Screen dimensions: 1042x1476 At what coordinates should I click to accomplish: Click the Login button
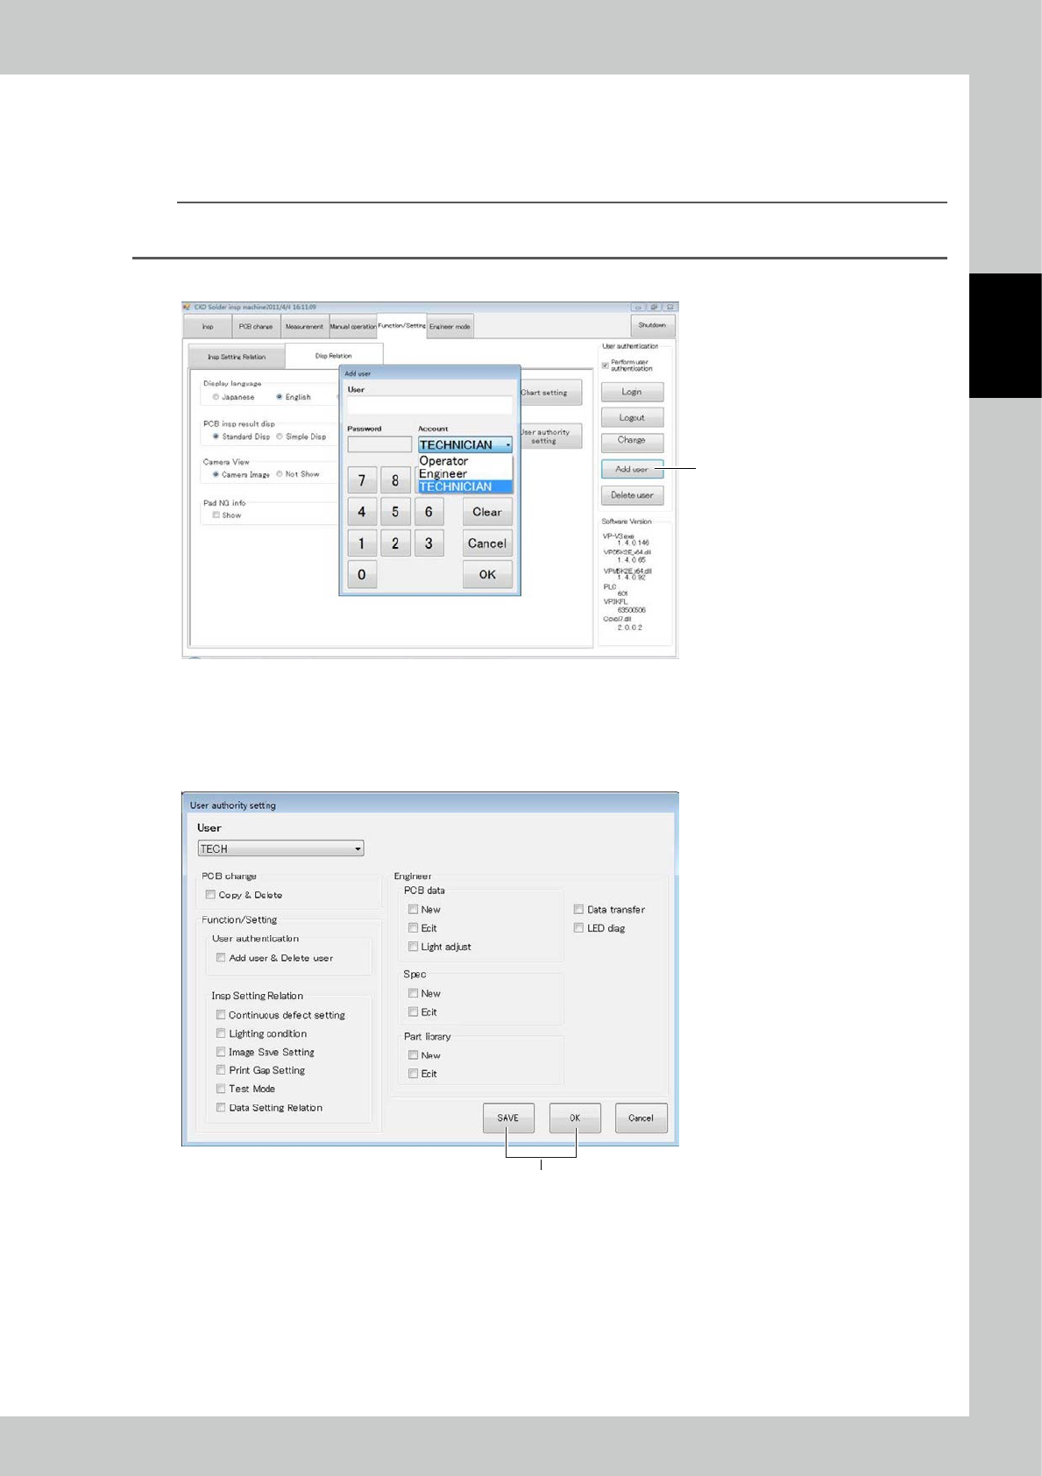pyautogui.click(x=632, y=392)
